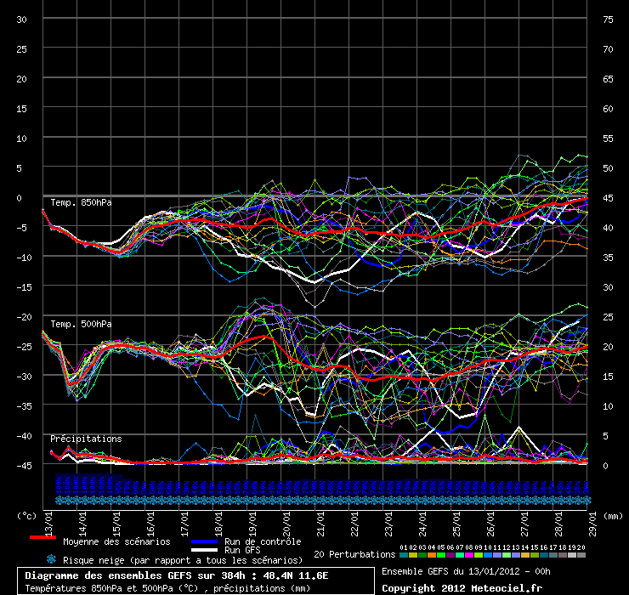Click 'Ensemble GEFS du 13/01/2012 - 00h' text
Viewport: 629px width, 595px height.
coord(466,571)
